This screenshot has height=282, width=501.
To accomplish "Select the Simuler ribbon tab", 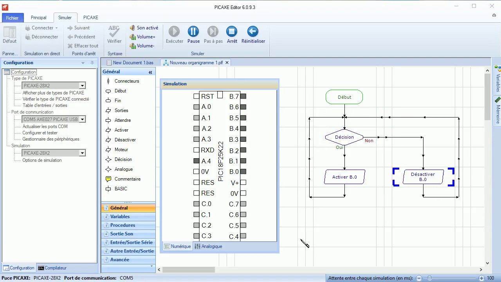I will [65, 18].
